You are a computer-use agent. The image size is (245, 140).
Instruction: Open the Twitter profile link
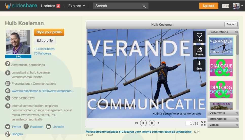16,127
